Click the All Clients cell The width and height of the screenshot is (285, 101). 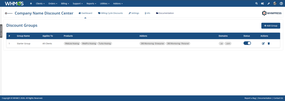[x=47, y=43]
